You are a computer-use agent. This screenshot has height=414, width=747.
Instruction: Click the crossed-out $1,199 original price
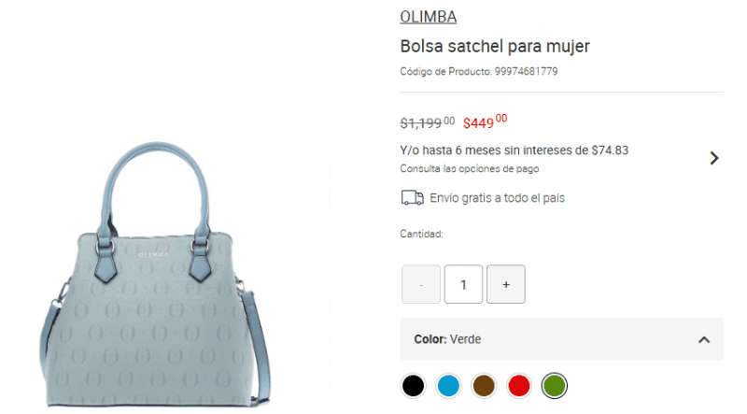click(428, 123)
